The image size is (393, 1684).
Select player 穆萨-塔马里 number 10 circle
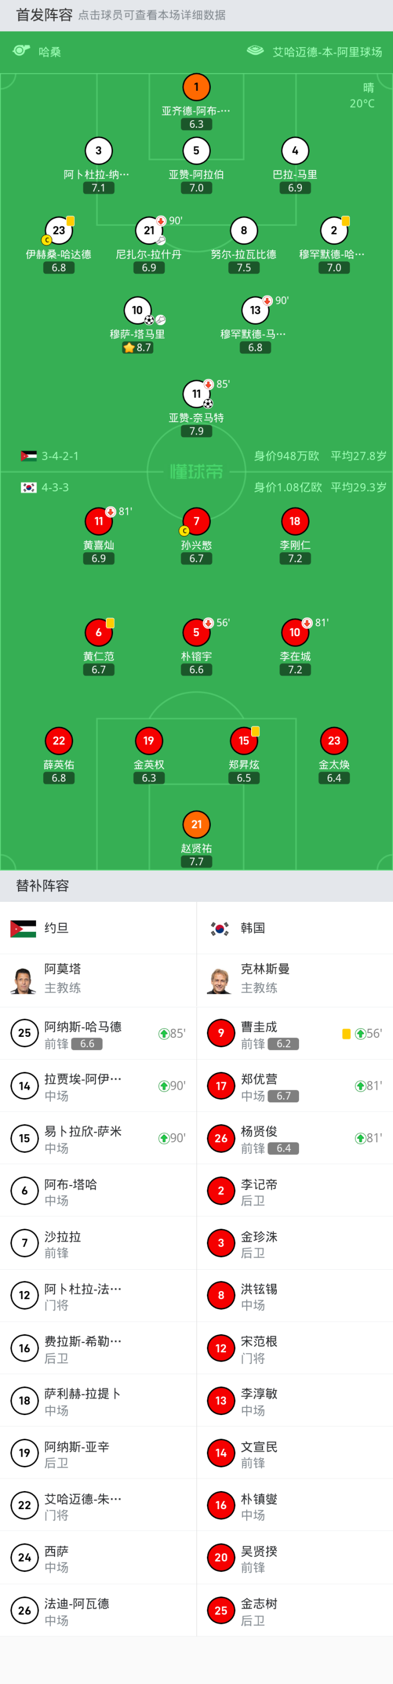(x=137, y=310)
